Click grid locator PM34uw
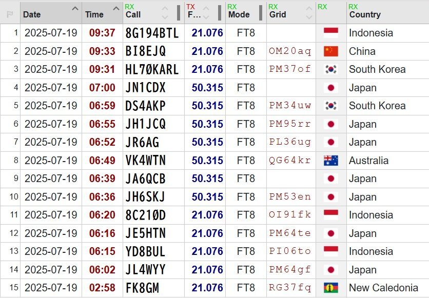429x298 pixels. 290,106
